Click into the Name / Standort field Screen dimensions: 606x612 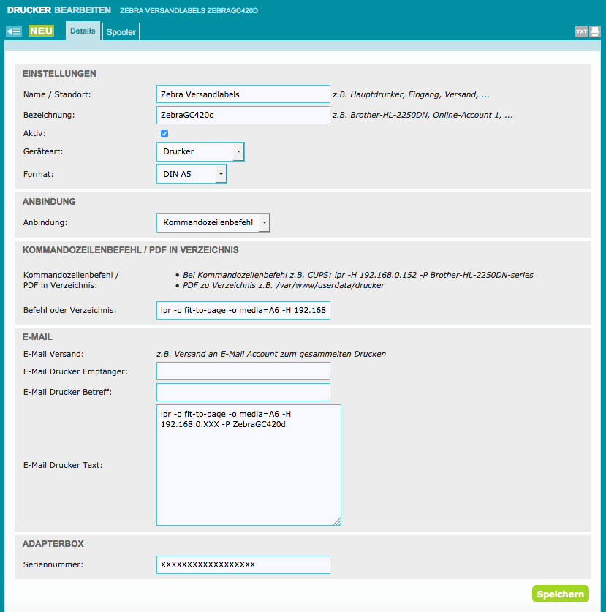pos(243,94)
